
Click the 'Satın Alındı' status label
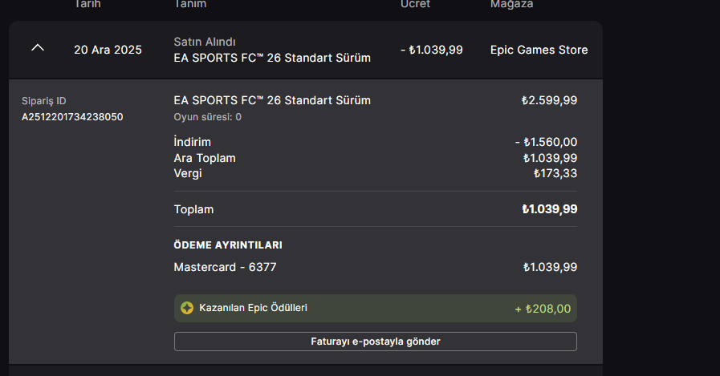pos(205,42)
